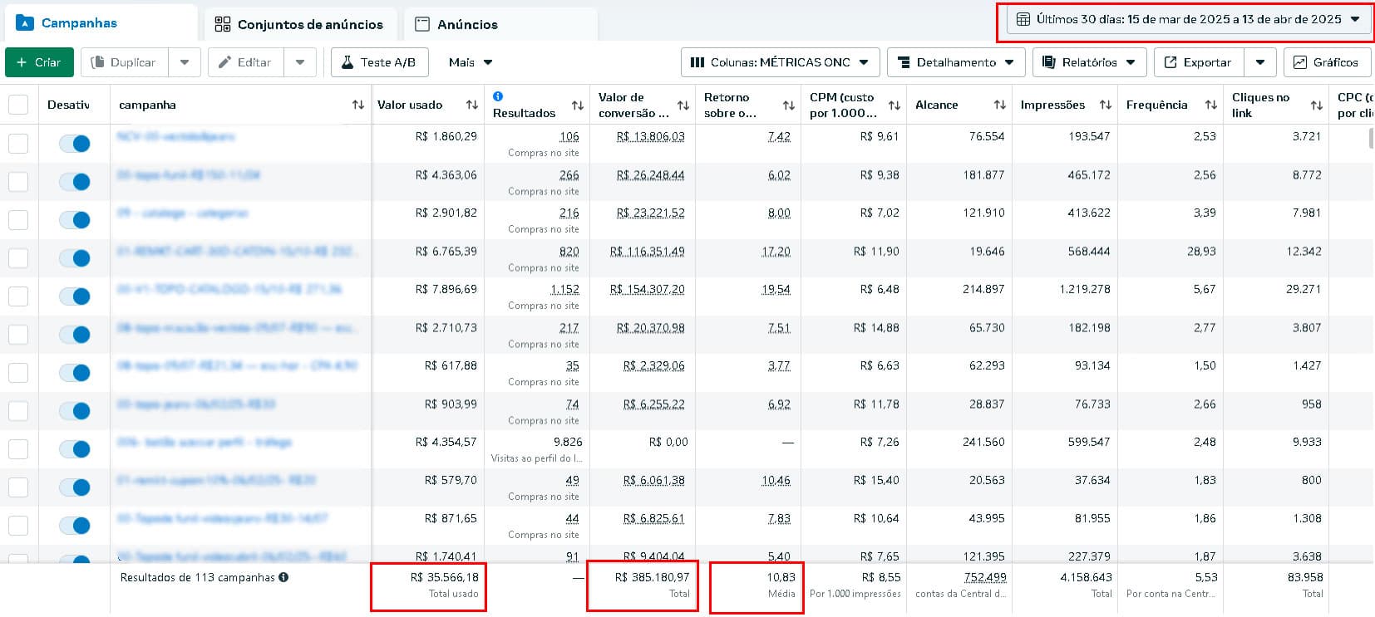Toggle off campaign with R$ 4.363,06 spent
The width and height of the screenshot is (1375, 617).
click(75, 182)
